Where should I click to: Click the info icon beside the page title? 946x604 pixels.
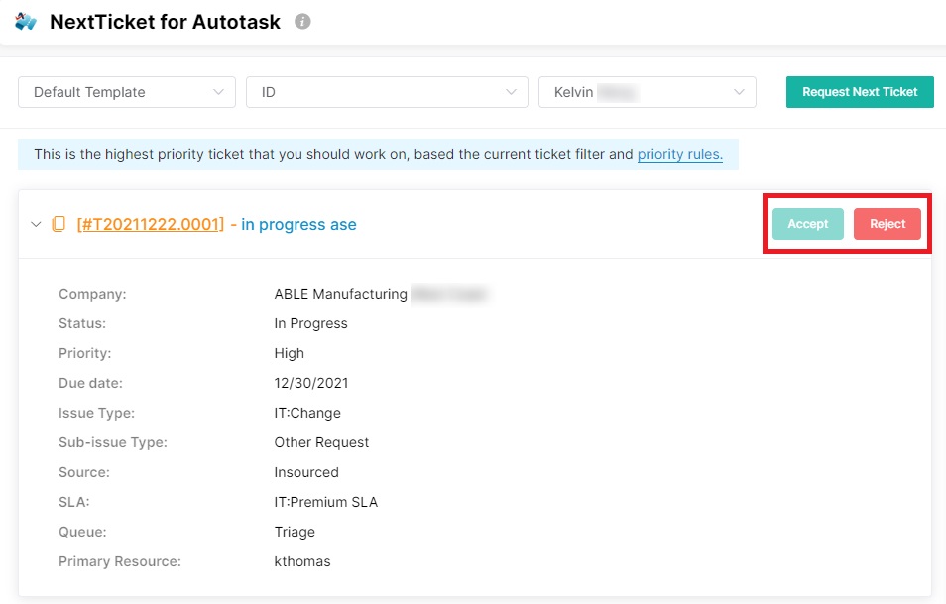click(x=302, y=21)
